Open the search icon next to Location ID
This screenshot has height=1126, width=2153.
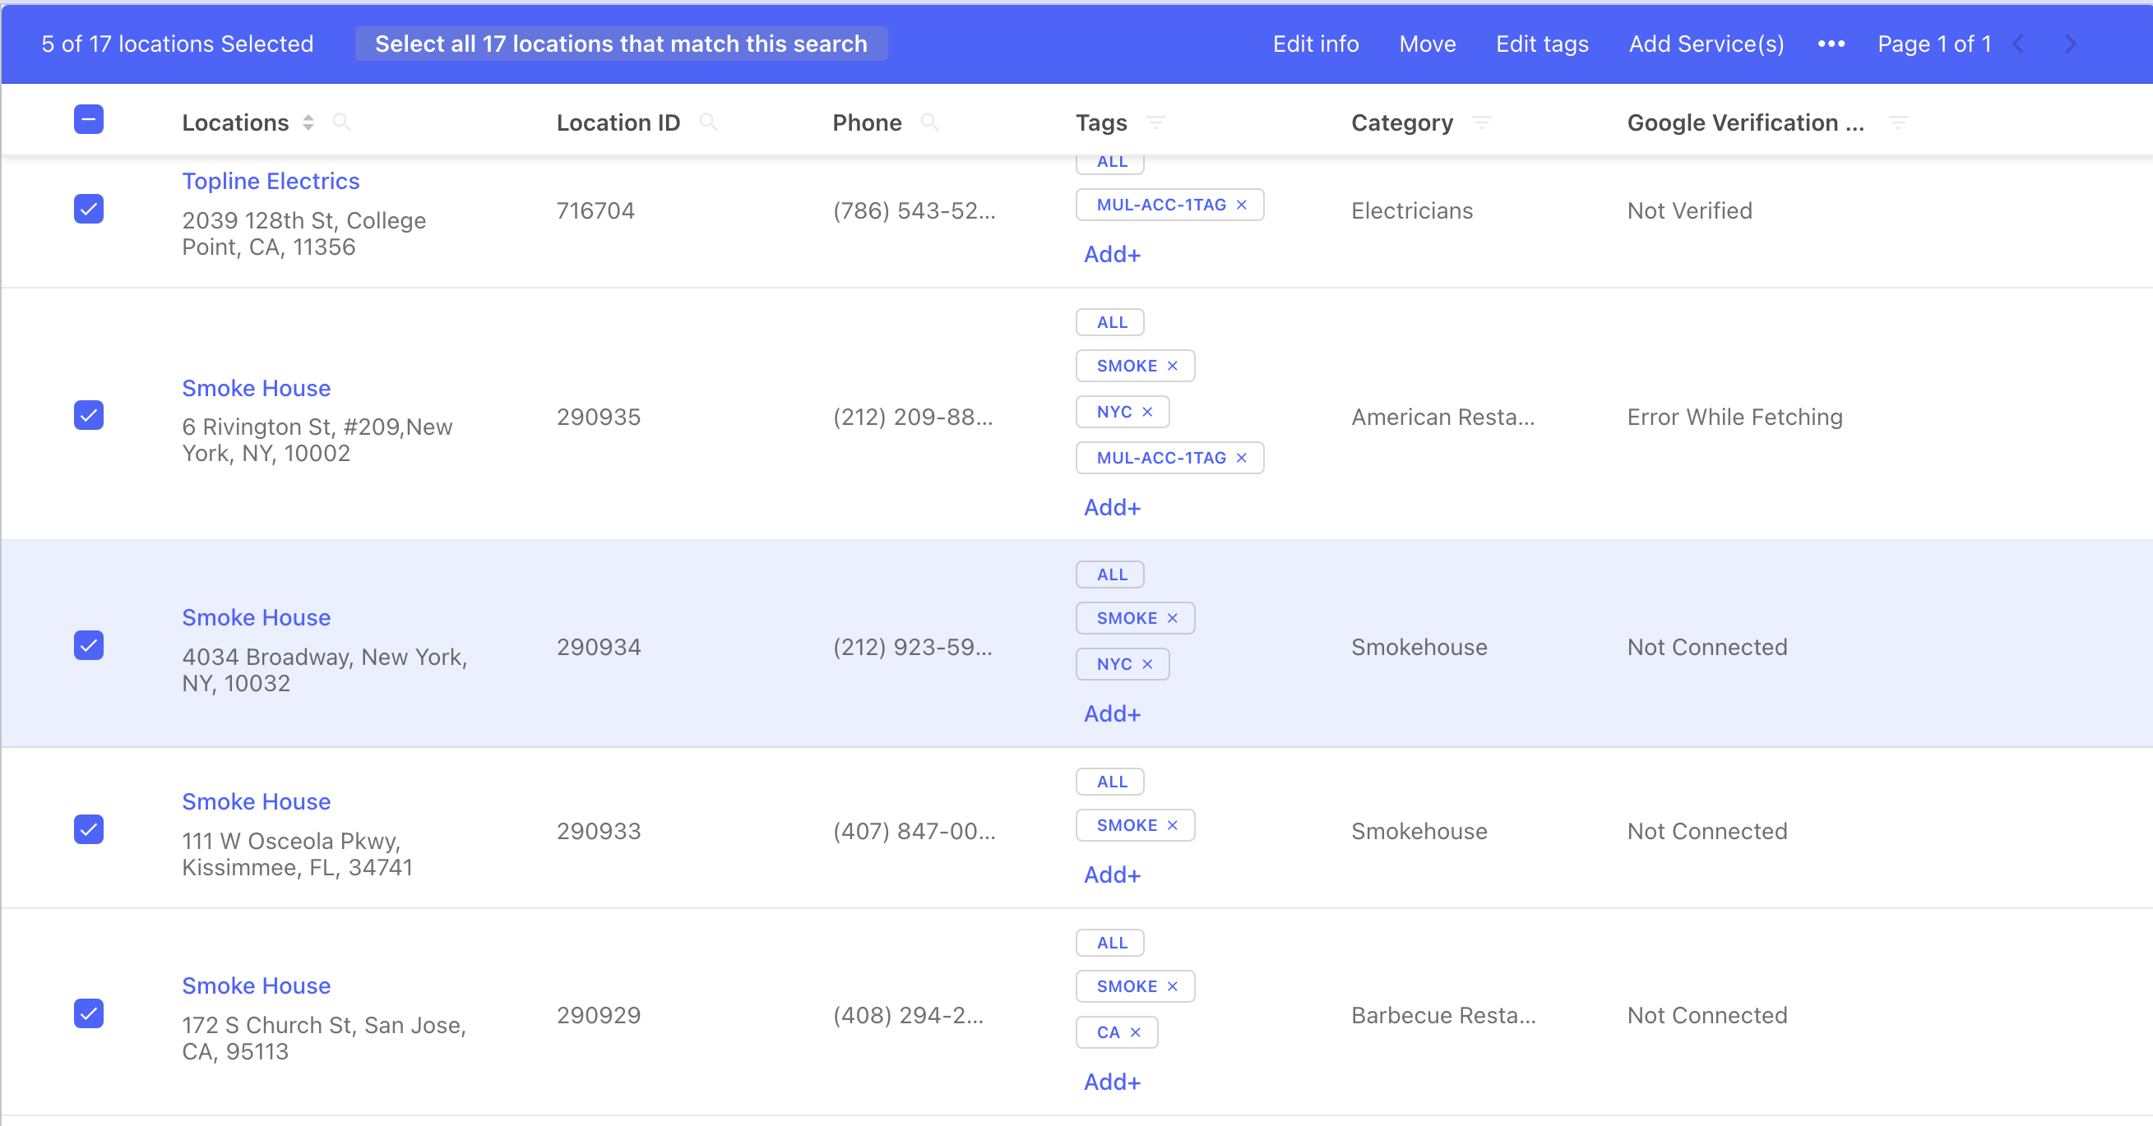click(708, 122)
